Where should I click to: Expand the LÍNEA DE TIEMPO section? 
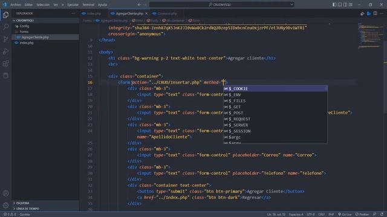45,209
